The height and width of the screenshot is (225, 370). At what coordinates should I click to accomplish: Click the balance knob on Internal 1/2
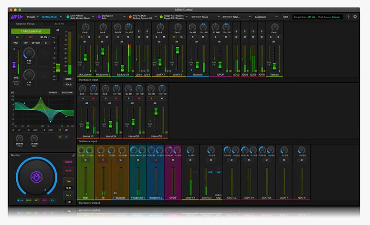point(82,89)
